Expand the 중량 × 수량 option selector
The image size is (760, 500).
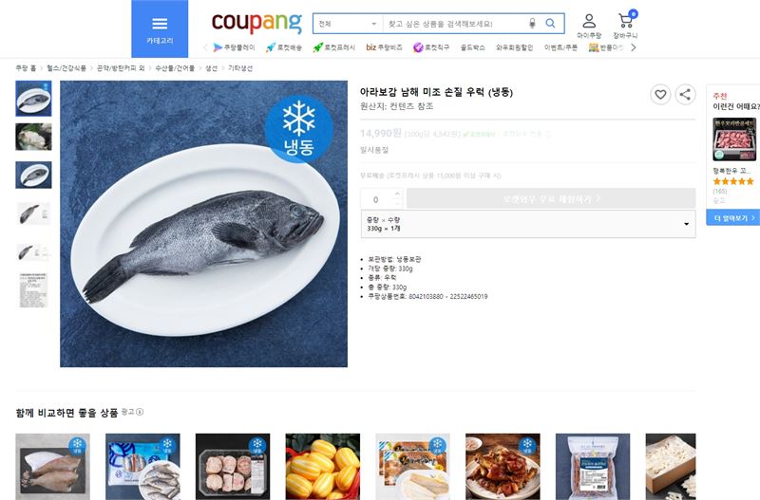528,224
